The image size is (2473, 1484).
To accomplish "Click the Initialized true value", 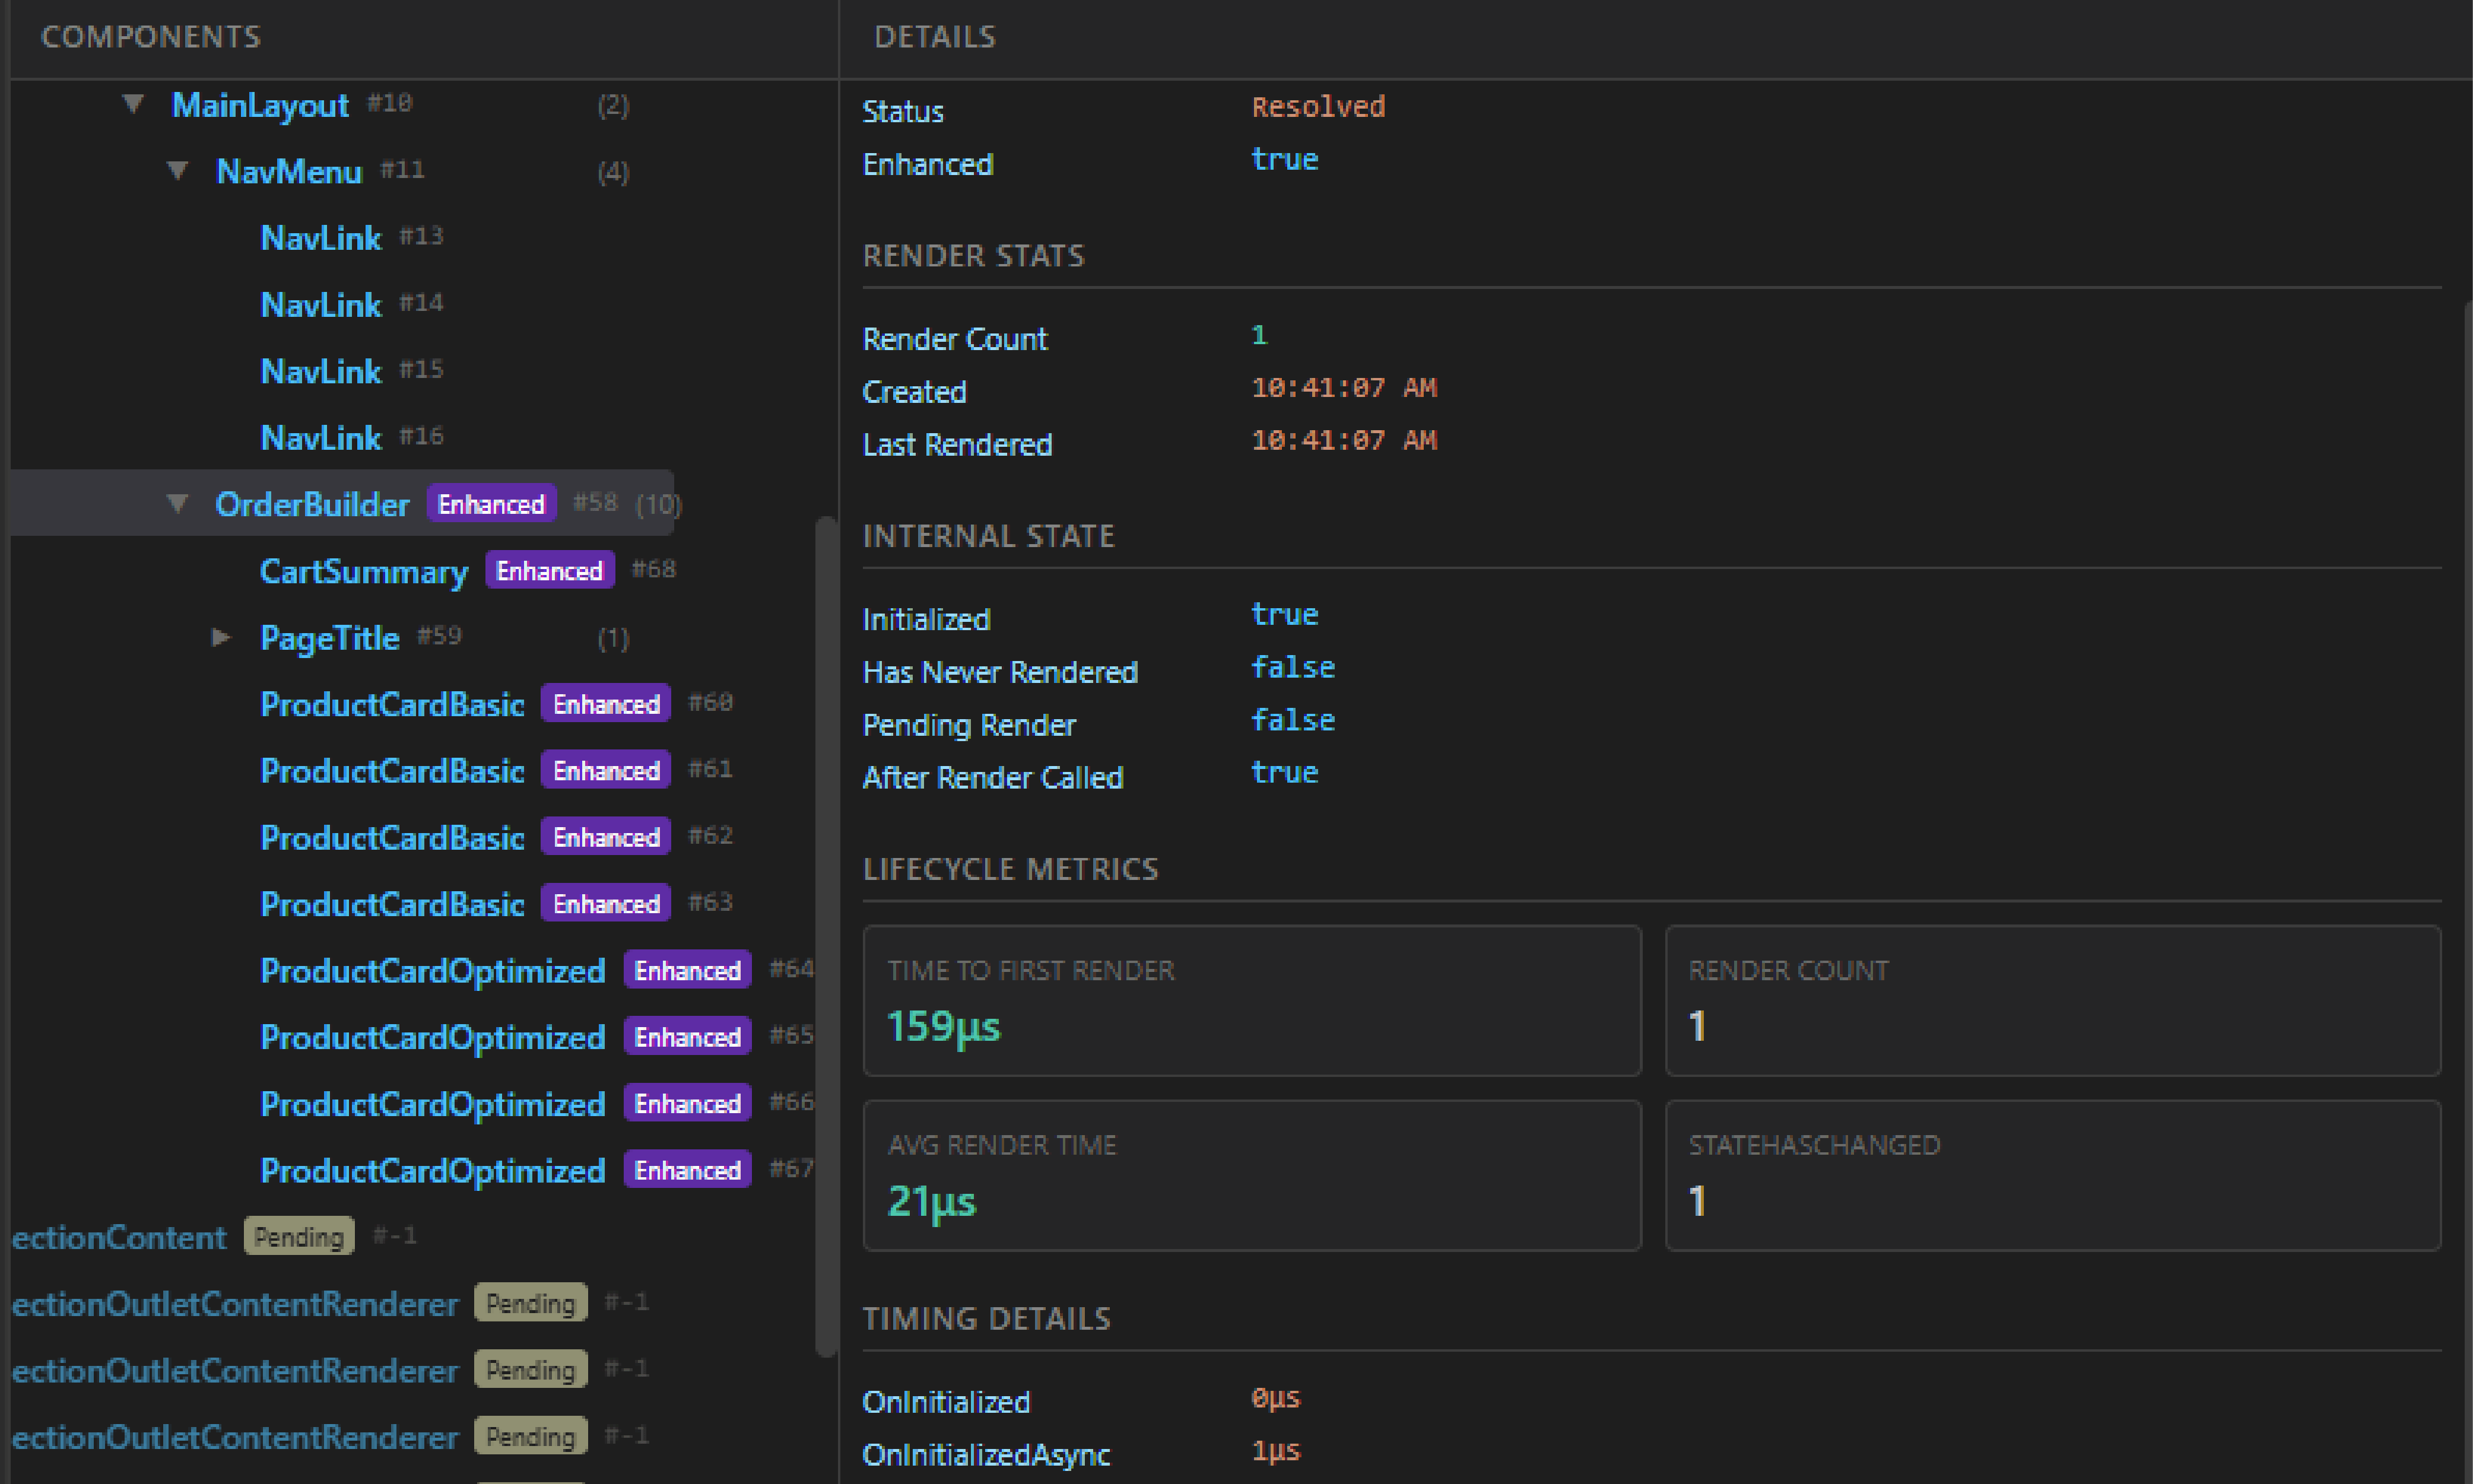I will [1284, 613].
